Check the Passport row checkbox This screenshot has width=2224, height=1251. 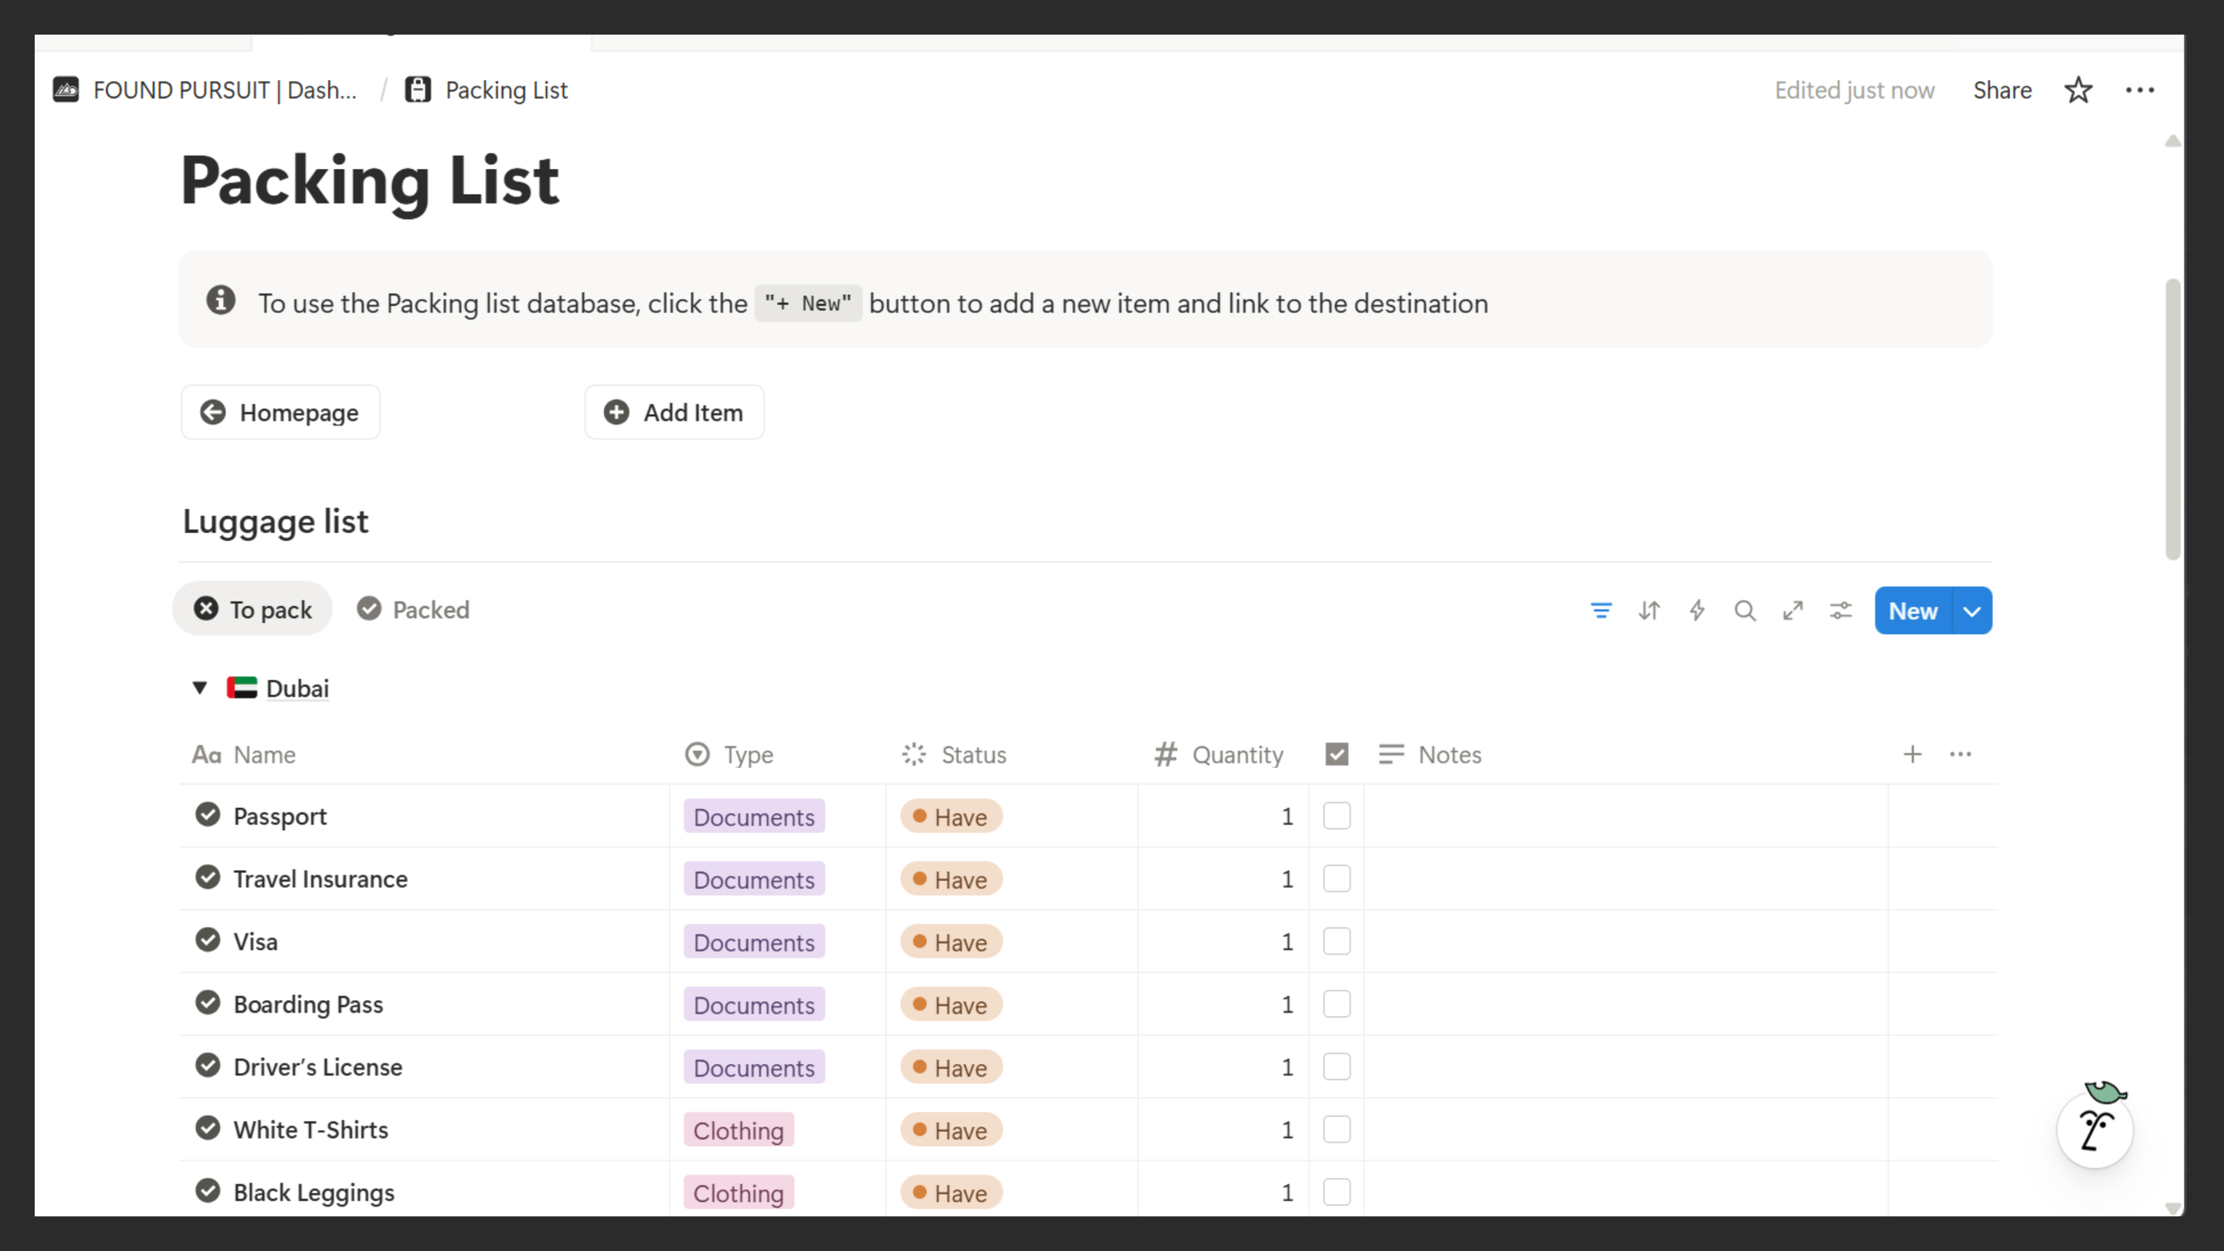[1336, 816]
